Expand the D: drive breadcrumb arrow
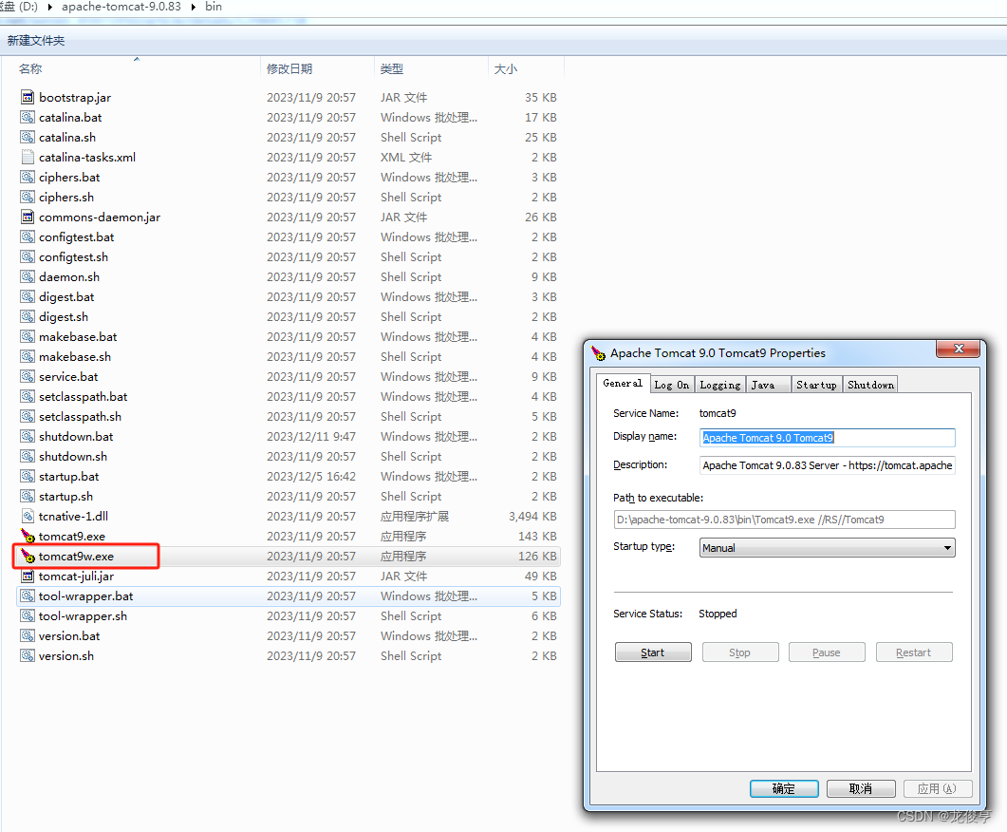 coord(50,7)
